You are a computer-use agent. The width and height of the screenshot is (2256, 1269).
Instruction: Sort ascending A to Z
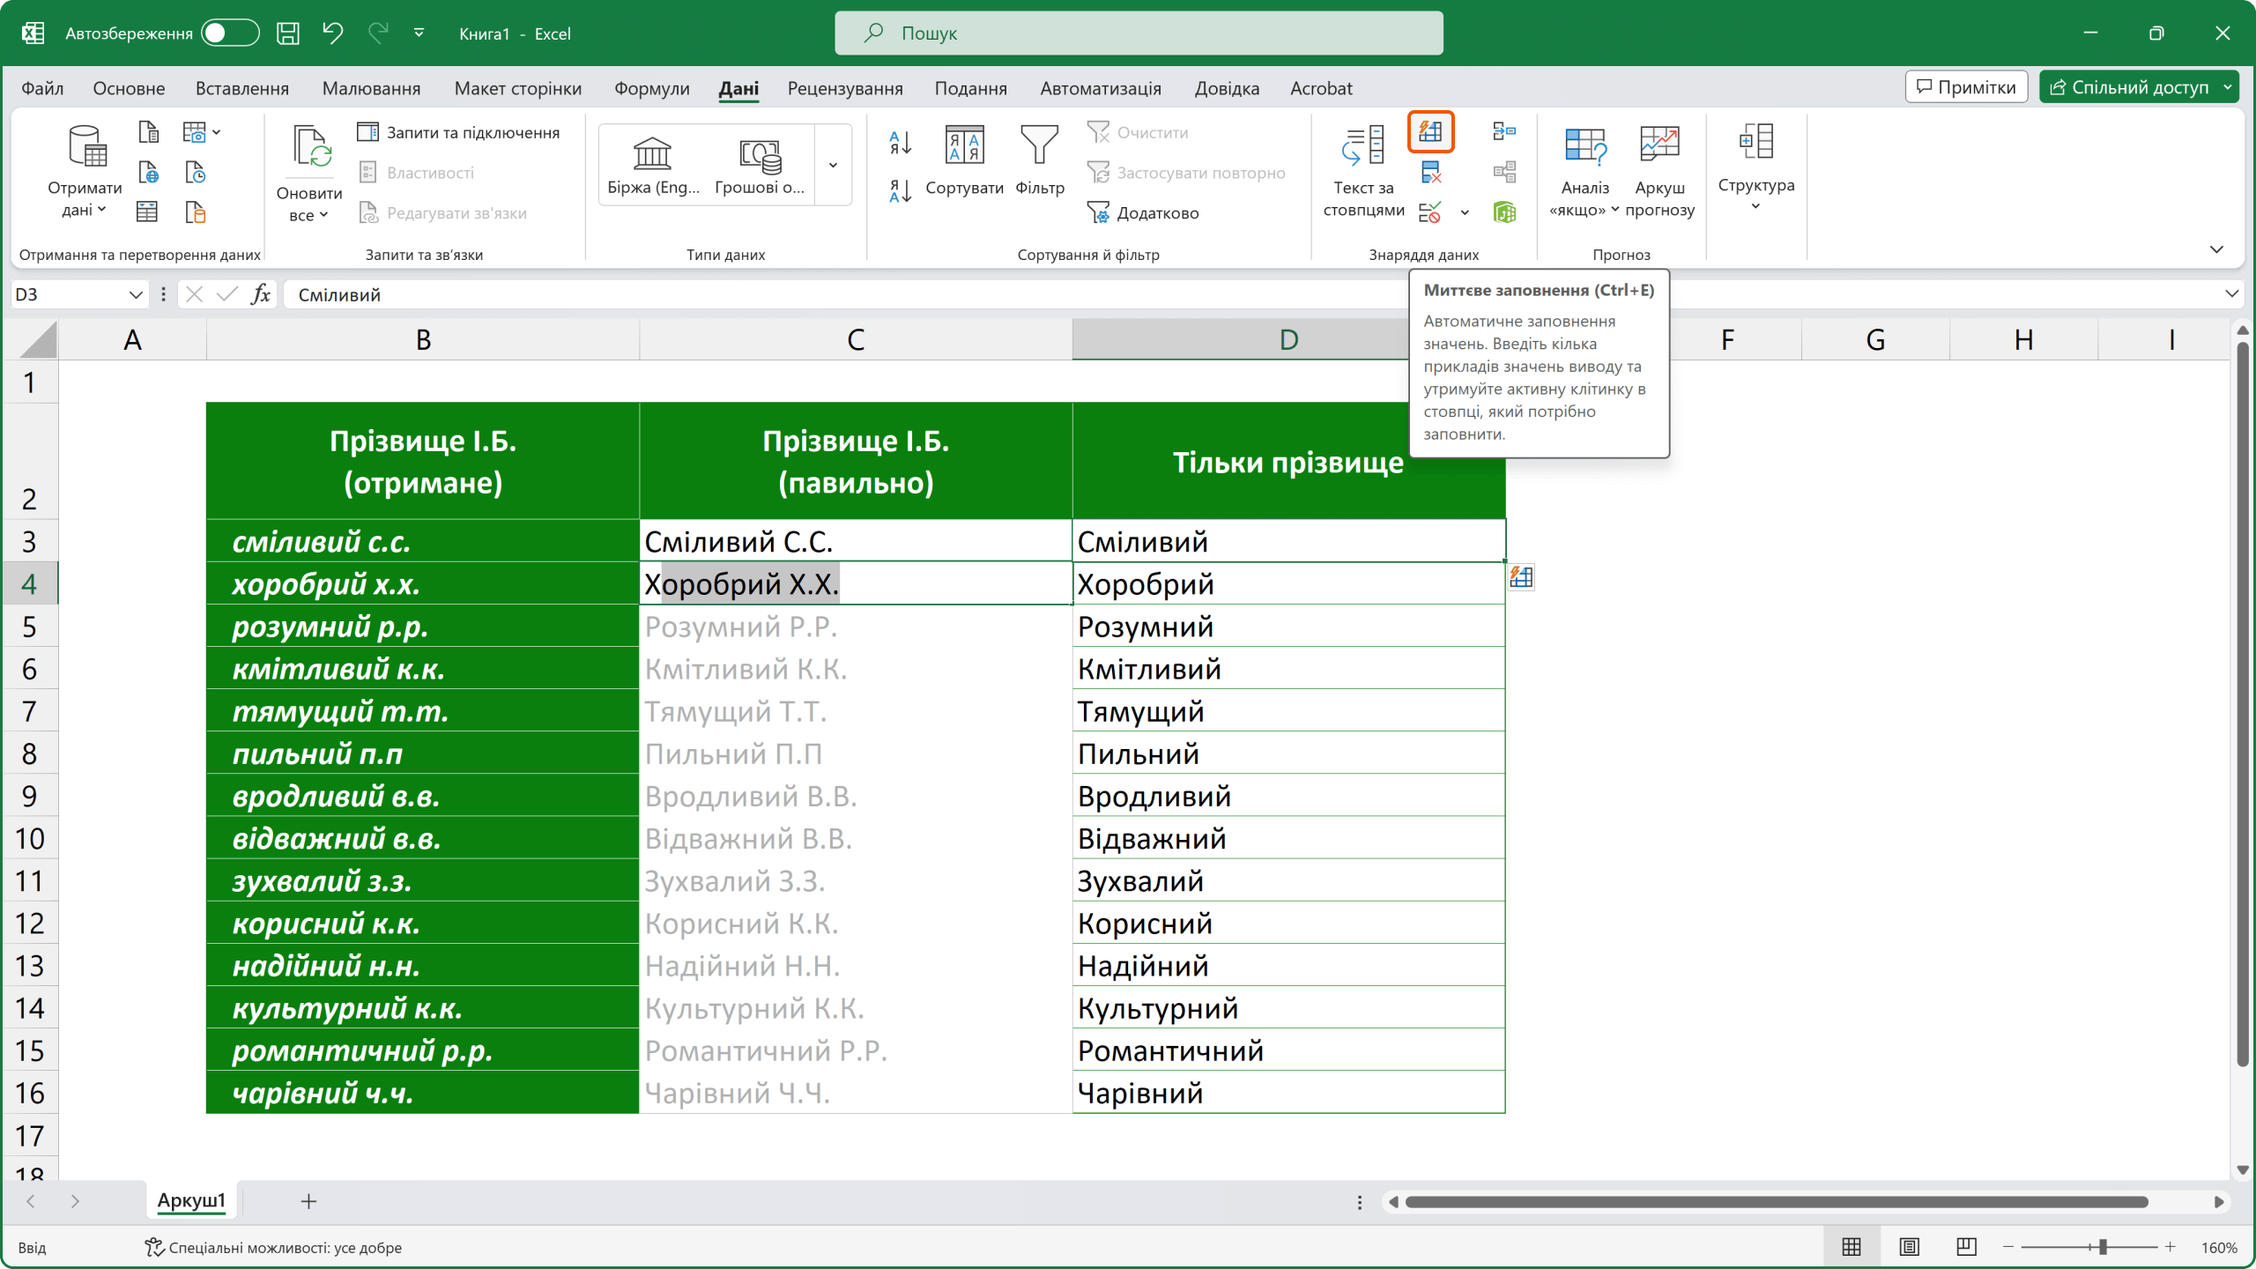[900, 142]
